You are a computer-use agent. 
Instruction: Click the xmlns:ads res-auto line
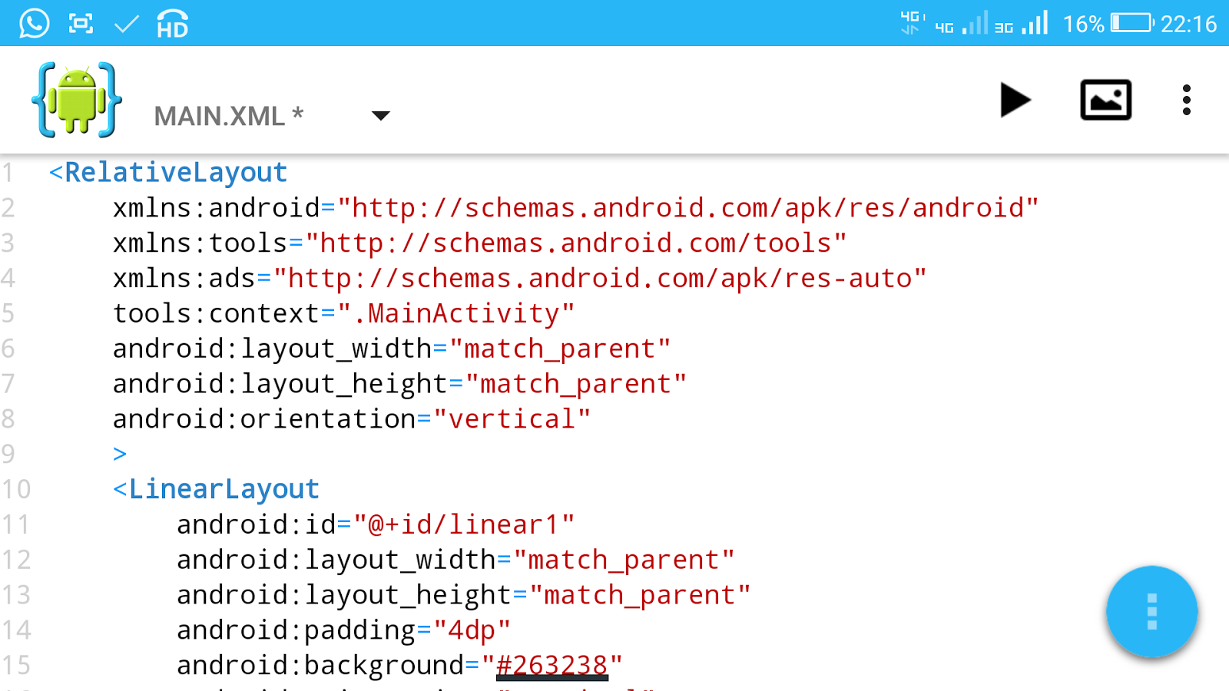pyautogui.click(x=519, y=278)
